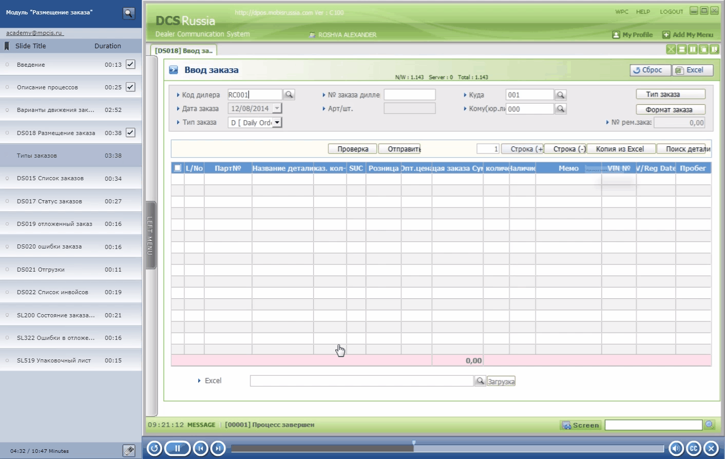Open the 'Куда' lookup magnifier
Screen dimensions: 725x459
point(561,95)
